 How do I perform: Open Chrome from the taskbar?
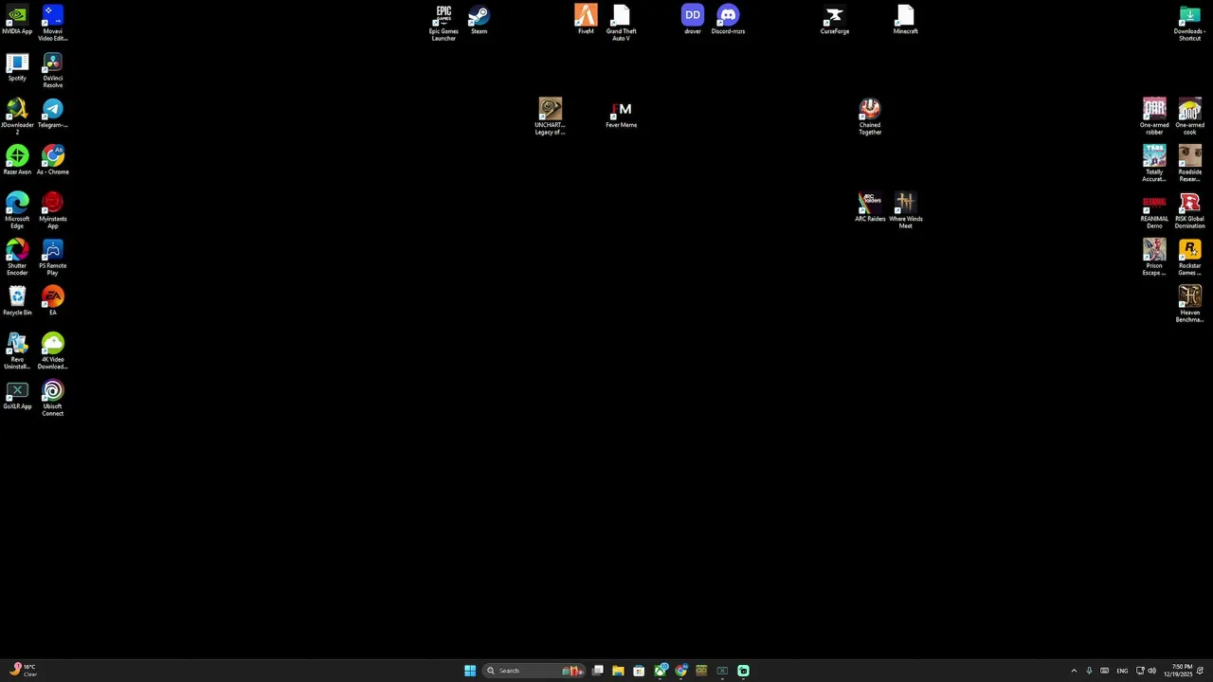point(681,671)
